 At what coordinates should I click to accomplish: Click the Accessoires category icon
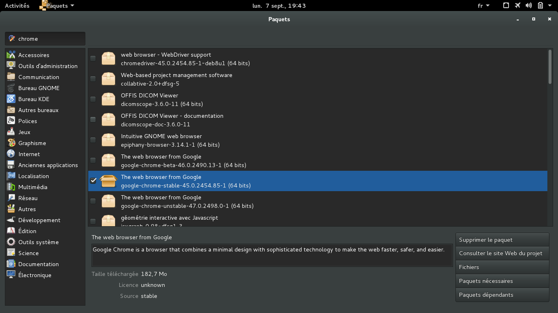pyautogui.click(x=11, y=55)
